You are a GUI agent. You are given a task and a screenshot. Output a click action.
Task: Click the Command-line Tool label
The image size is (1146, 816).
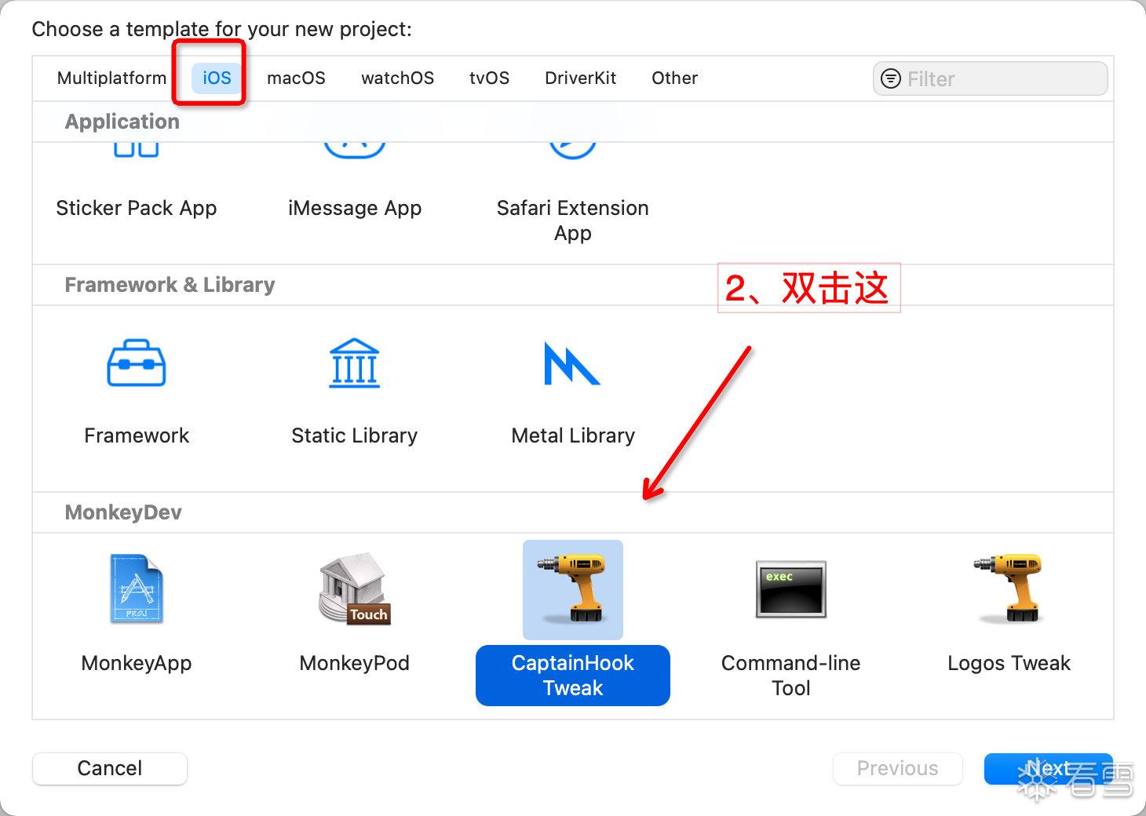791,676
